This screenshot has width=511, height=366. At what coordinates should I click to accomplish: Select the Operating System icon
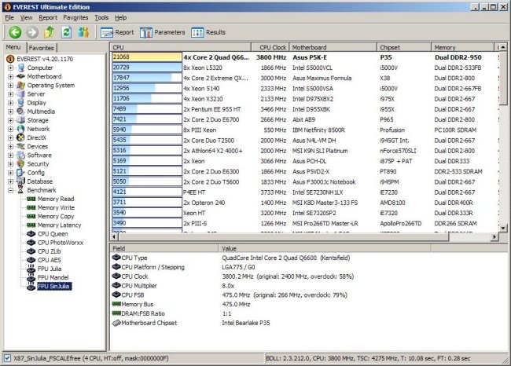tap(21, 86)
